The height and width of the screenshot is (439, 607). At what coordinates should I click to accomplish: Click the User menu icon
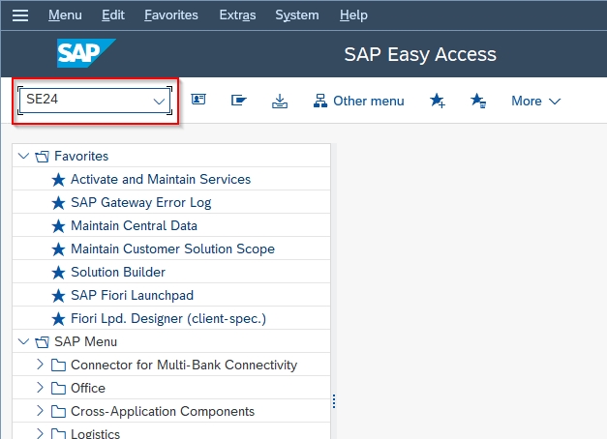[x=198, y=100]
